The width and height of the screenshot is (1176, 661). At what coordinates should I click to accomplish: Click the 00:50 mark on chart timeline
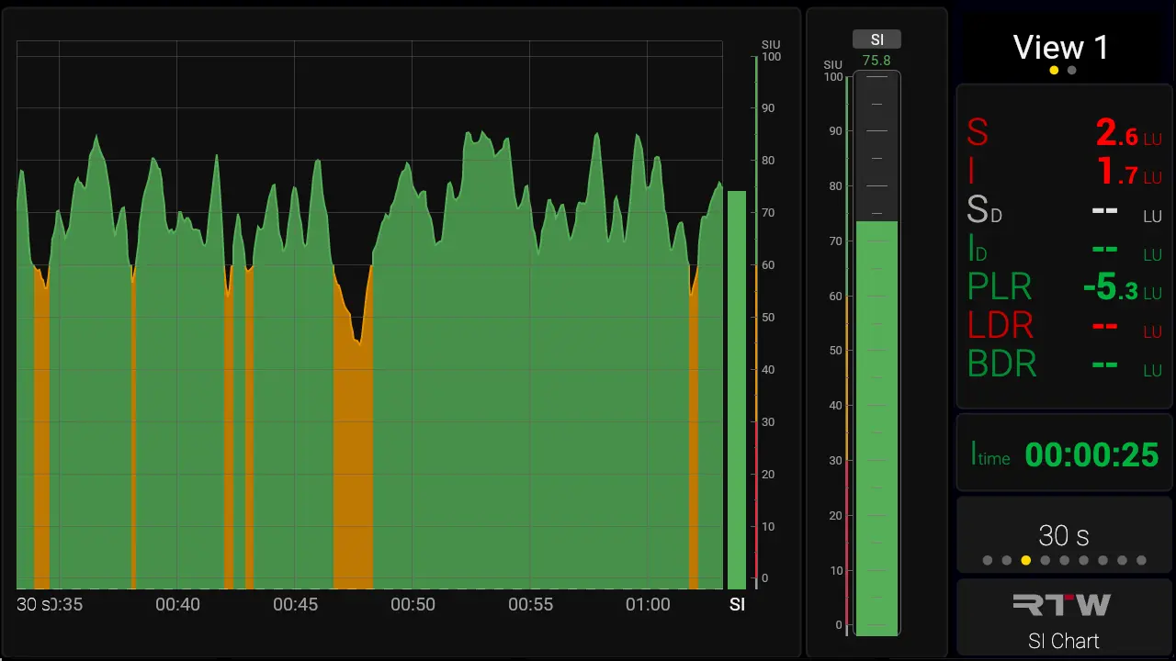(x=413, y=605)
